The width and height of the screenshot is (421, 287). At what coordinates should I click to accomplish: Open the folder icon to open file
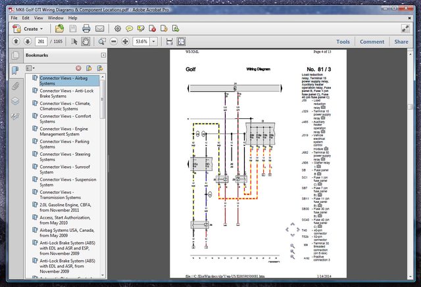pos(59,29)
